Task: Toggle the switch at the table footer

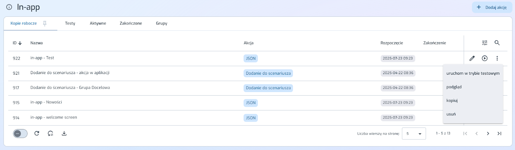Action: click(20, 134)
